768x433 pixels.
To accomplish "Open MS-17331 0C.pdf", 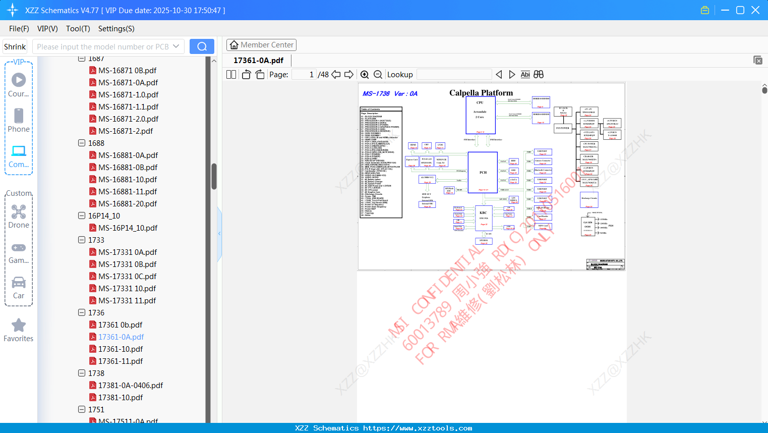I will coord(128,276).
